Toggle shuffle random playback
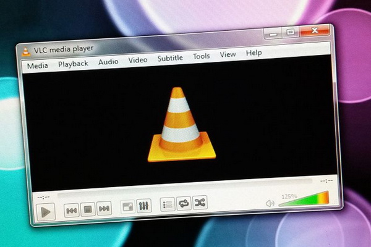 click(200, 203)
